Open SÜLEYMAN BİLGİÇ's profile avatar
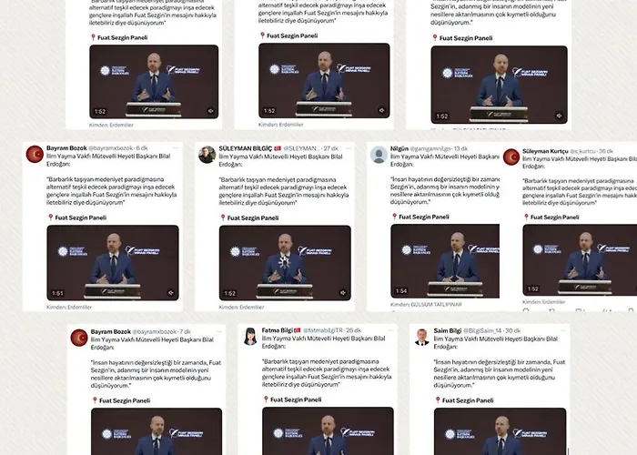 pyautogui.click(x=207, y=155)
